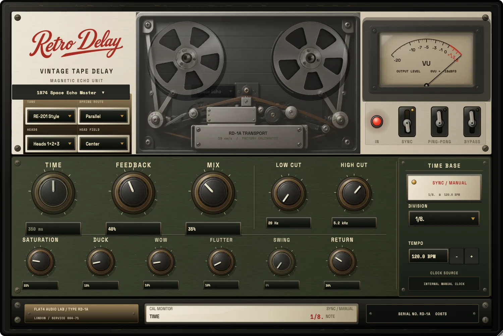Toggle the SYNC / MANUAL time base button
Image resolution: width=503 pixels, height=336 pixels.
point(444,187)
